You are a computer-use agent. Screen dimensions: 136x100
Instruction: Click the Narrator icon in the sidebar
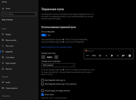tap(3, 69)
